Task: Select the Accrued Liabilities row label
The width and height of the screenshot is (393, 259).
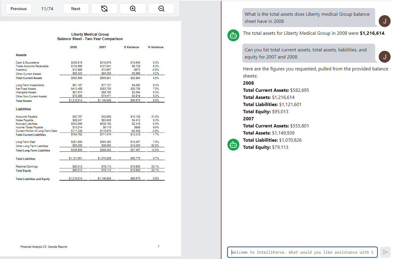Action: tap(26, 124)
